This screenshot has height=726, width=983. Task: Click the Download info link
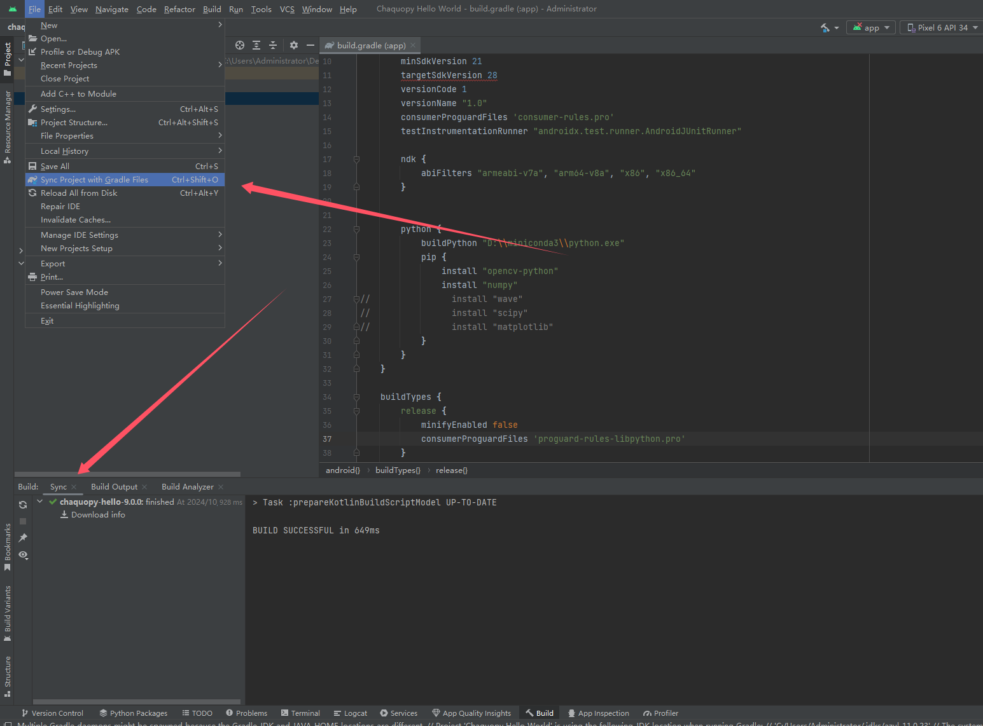point(98,514)
